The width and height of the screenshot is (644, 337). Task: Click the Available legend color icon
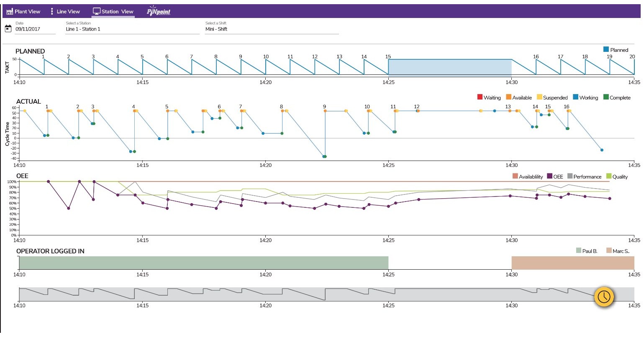[508, 97]
